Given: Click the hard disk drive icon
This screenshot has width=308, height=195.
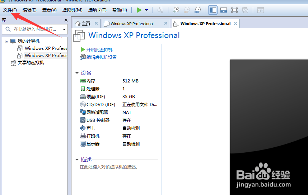Looking at the screenshot, I should coord(83,96).
